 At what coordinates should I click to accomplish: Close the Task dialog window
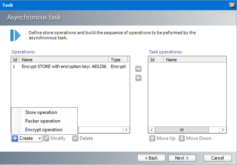coord(232,5)
